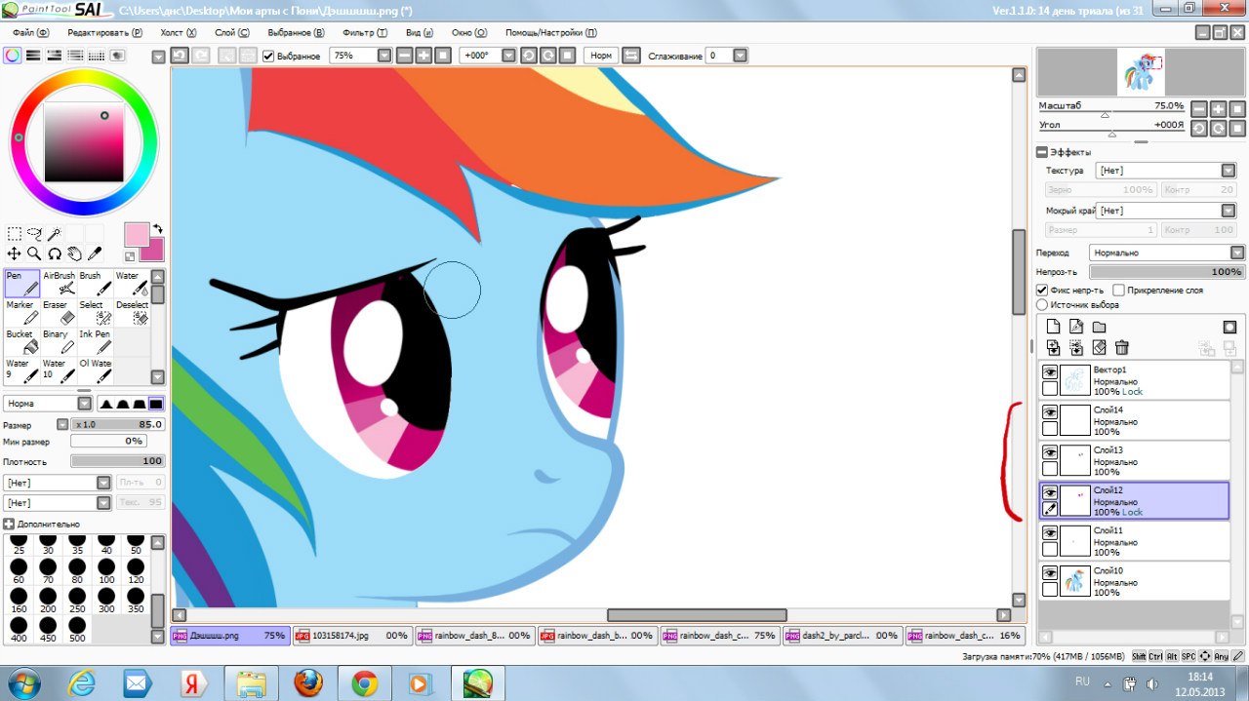
Task: Toggle the Выбранное checkbox in toolbar
Action: (x=269, y=56)
